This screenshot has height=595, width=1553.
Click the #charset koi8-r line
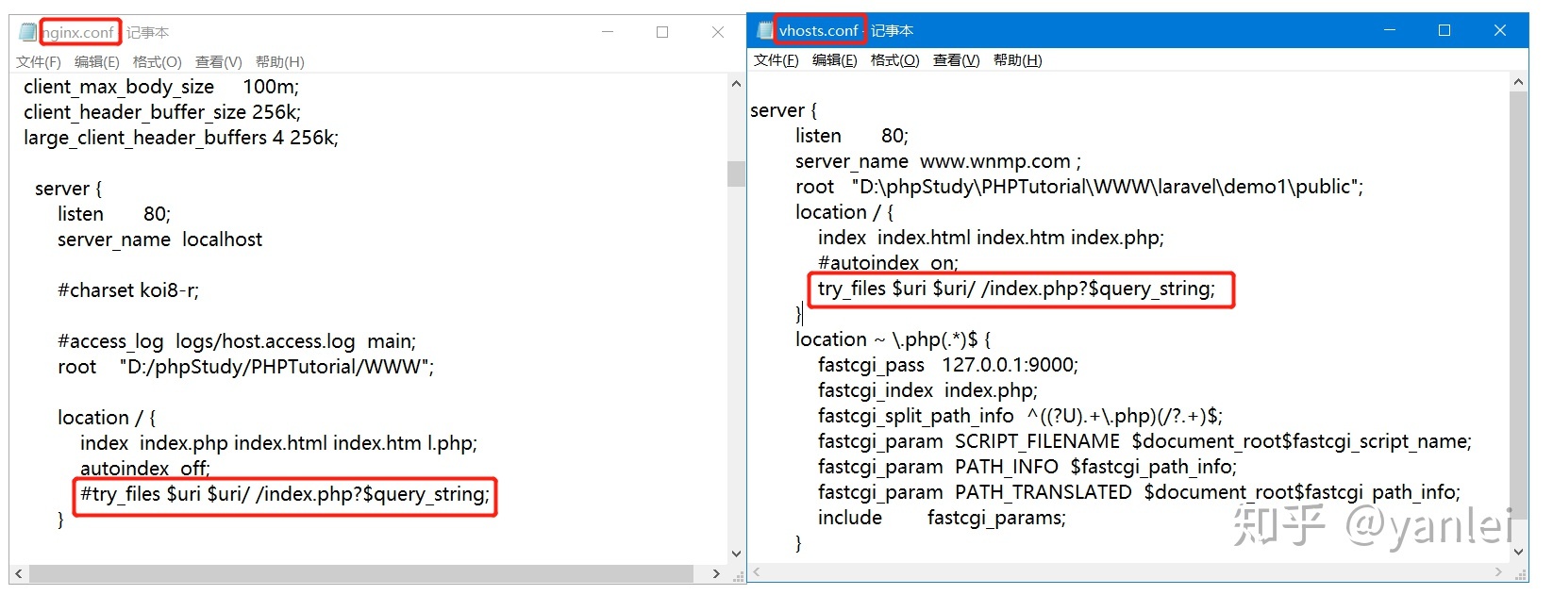click(x=128, y=290)
